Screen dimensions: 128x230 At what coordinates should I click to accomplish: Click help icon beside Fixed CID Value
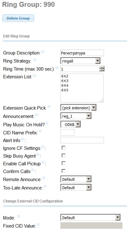tap(38, 224)
